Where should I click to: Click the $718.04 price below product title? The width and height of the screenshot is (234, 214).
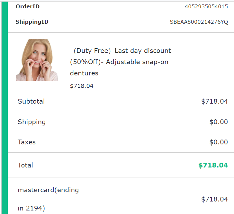pyautogui.click(x=82, y=86)
